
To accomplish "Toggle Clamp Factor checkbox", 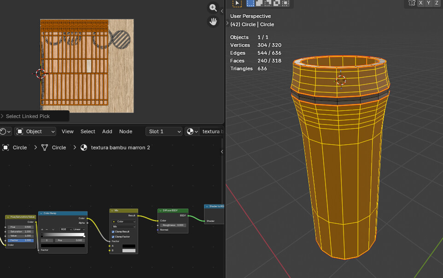I will [113, 237].
